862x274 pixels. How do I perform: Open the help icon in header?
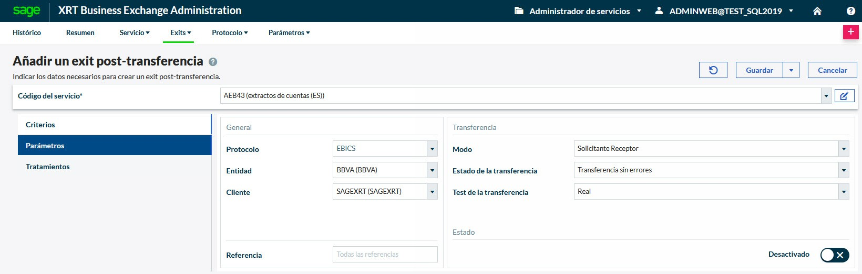click(850, 11)
